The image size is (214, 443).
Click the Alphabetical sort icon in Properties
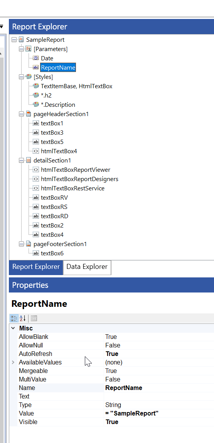pyautogui.click(x=22, y=318)
